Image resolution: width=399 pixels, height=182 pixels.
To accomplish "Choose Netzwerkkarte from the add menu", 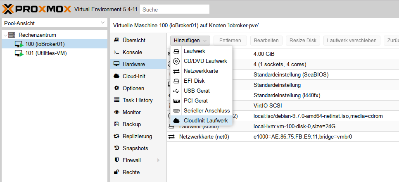I will [201, 71].
